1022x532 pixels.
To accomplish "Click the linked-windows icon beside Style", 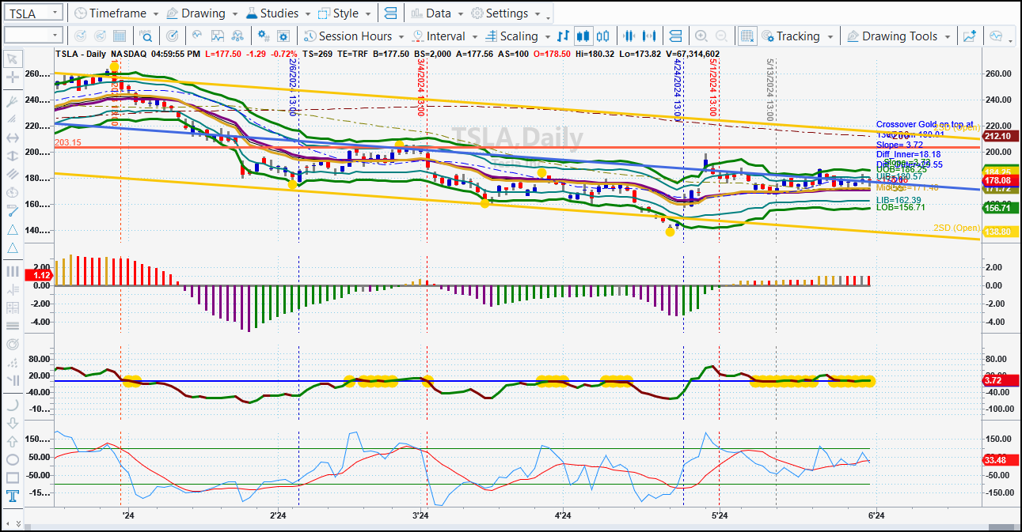I will click(389, 13).
